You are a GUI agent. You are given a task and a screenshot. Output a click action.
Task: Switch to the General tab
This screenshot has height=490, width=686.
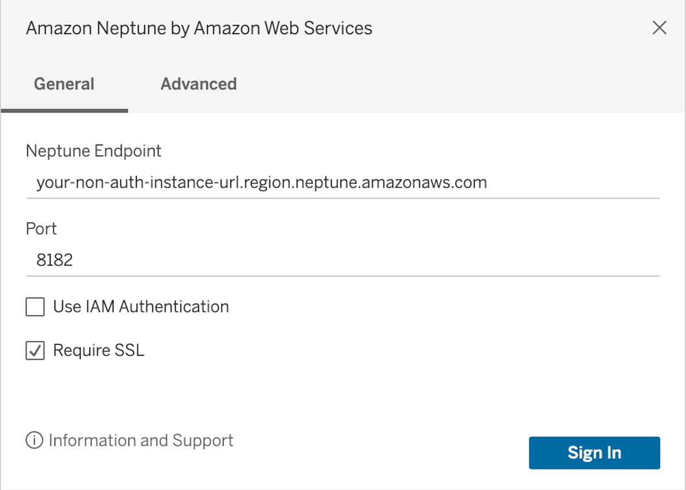point(64,84)
